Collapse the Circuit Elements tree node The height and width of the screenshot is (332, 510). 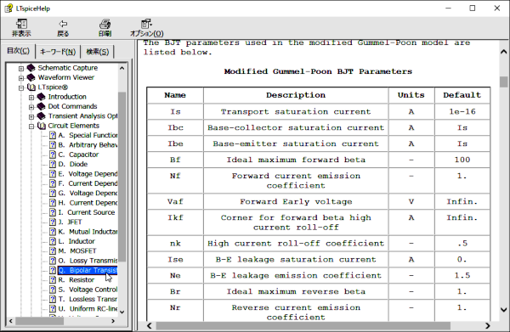(31, 127)
